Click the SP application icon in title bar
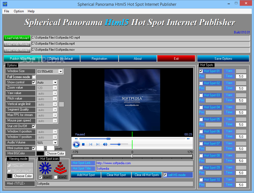This screenshot has height=193, width=254. [5, 4]
